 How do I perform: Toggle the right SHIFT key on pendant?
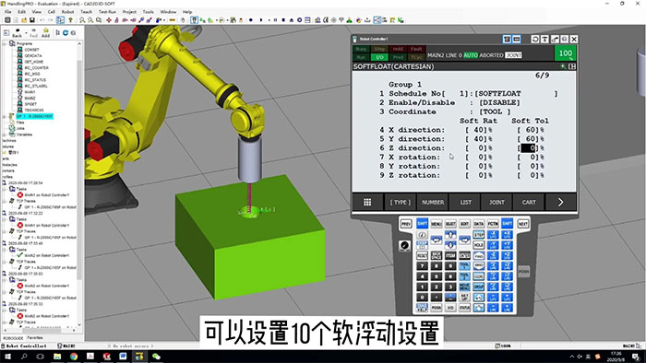[x=508, y=224]
